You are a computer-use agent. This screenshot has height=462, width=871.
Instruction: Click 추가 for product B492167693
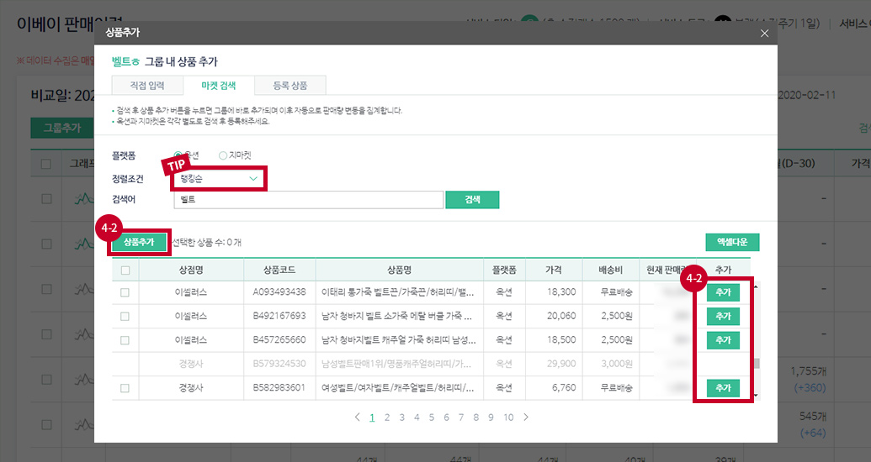click(x=723, y=316)
